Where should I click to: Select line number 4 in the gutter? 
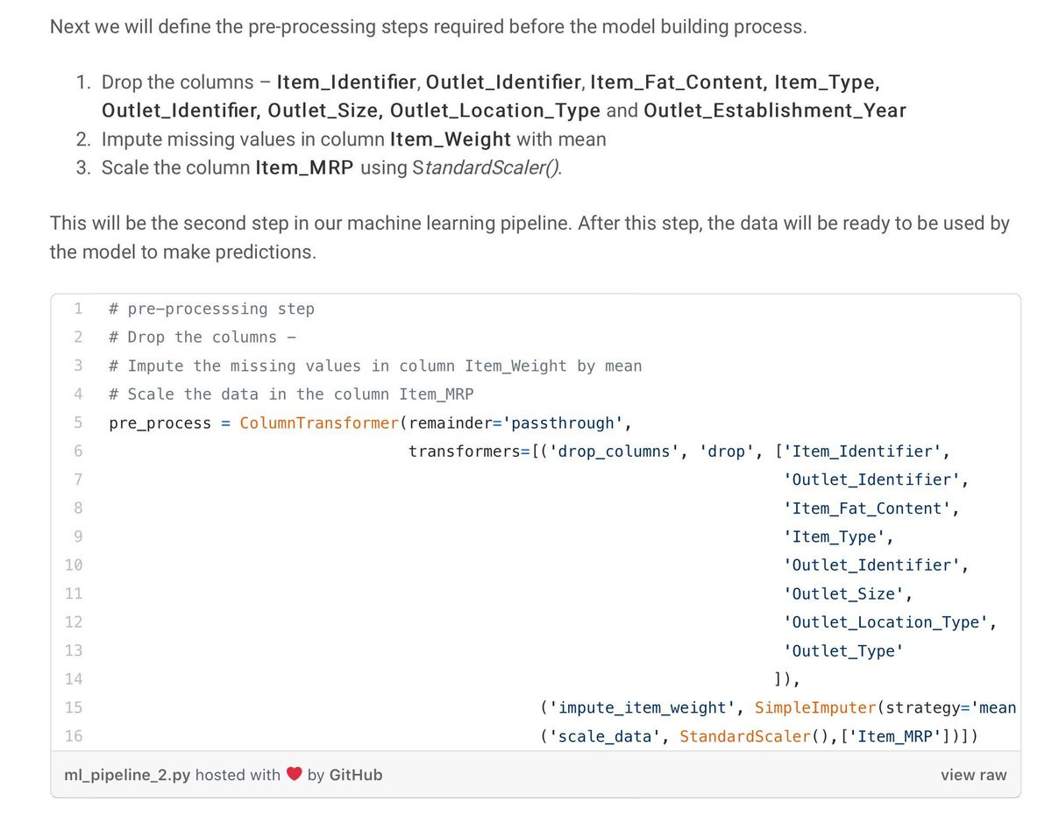pyautogui.click(x=78, y=394)
